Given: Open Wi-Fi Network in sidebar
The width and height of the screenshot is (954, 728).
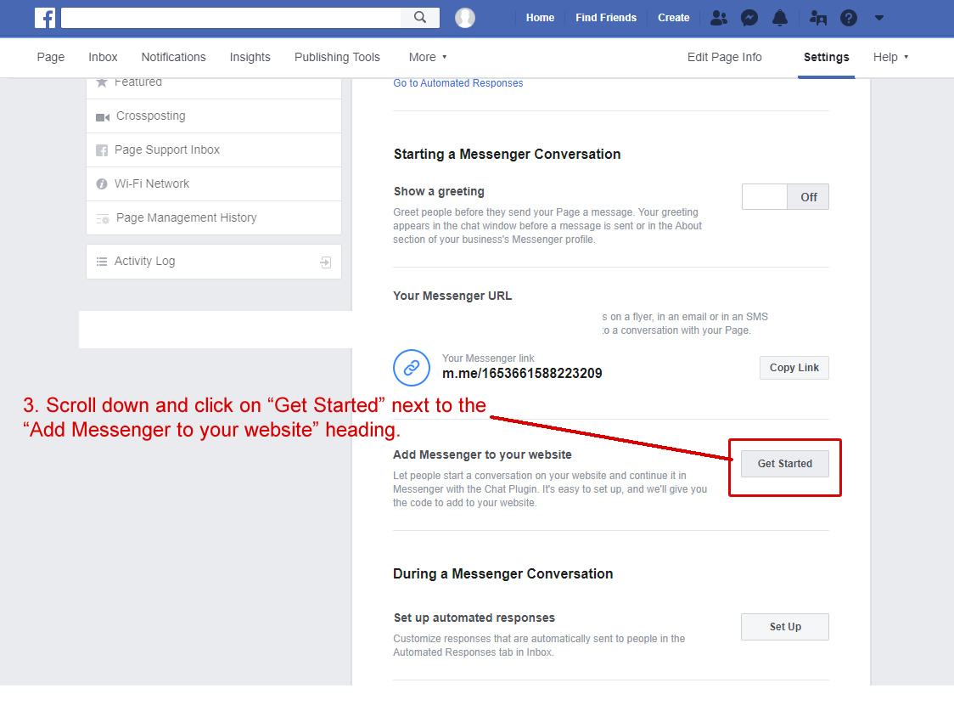Looking at the screenshot, I should pyautogui.click(x=214, y=183).
